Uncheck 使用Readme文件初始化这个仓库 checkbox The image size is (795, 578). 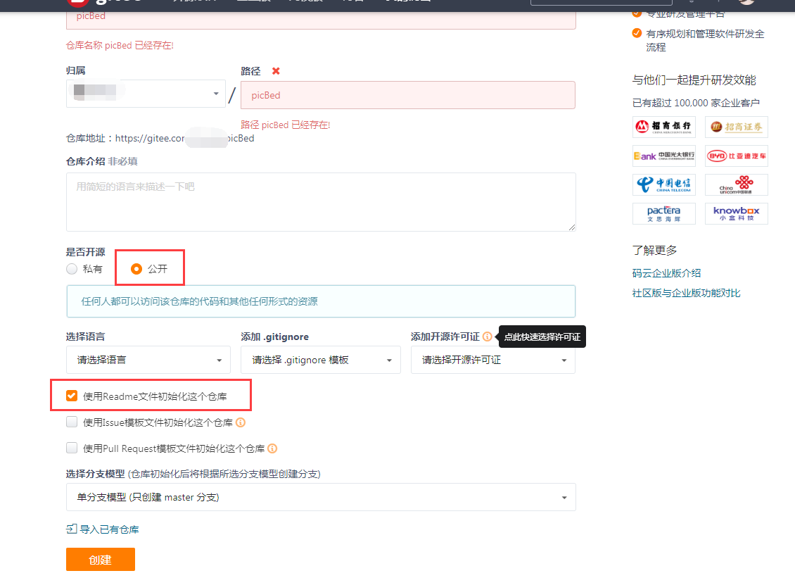[x=72, y=396]
